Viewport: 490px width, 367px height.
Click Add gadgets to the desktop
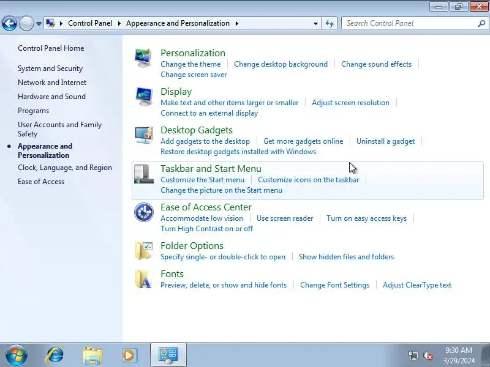pyautogui.click(x=205, y=141)
